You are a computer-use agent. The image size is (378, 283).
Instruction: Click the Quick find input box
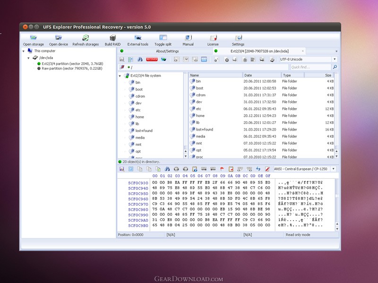pos(310,67)
